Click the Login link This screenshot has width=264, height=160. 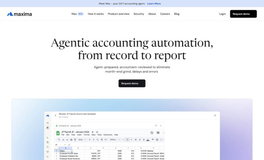point(222,14)
